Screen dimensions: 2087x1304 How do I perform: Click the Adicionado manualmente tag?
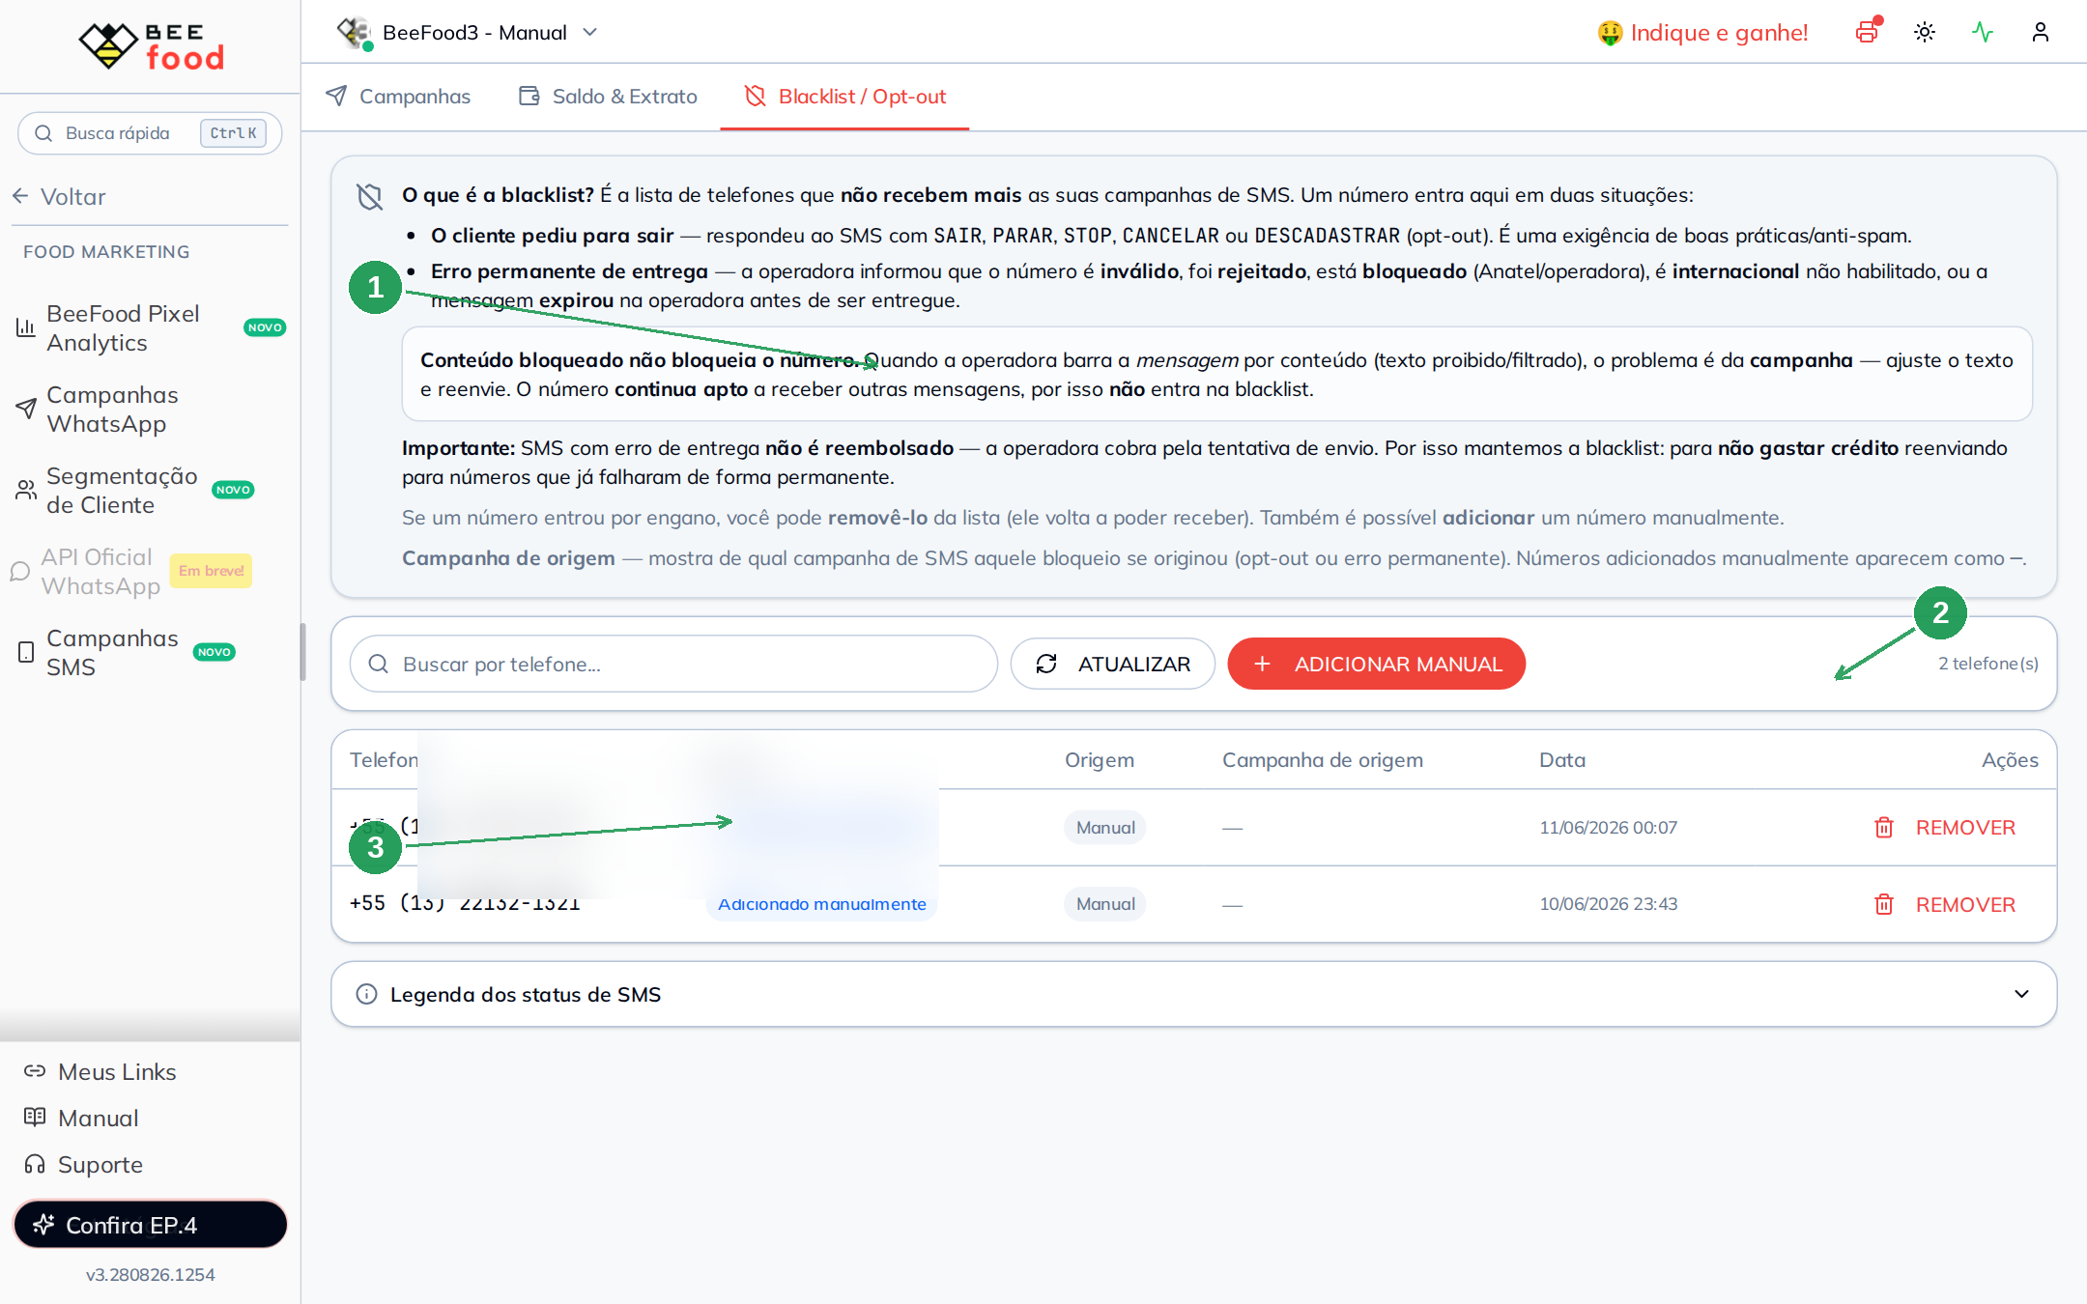pos(822,905)
